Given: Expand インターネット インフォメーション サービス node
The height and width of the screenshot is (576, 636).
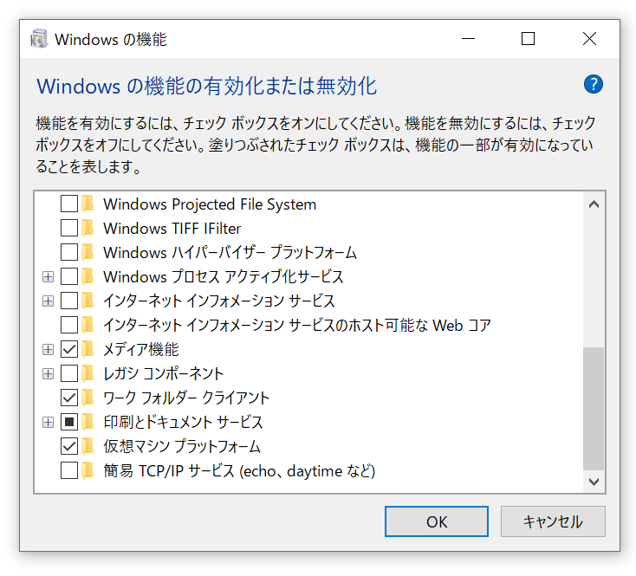Looking at the screenshot, I should (48, 301).
